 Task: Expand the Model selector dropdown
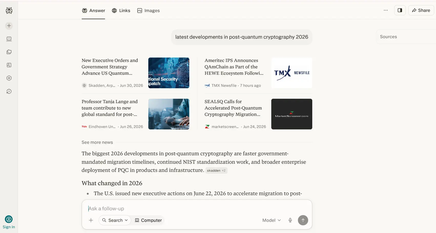tap(272, 220)
